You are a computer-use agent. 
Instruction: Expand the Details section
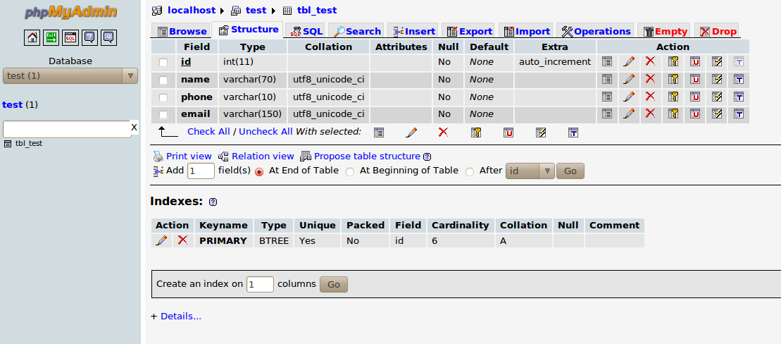click(x=180, y=317)
